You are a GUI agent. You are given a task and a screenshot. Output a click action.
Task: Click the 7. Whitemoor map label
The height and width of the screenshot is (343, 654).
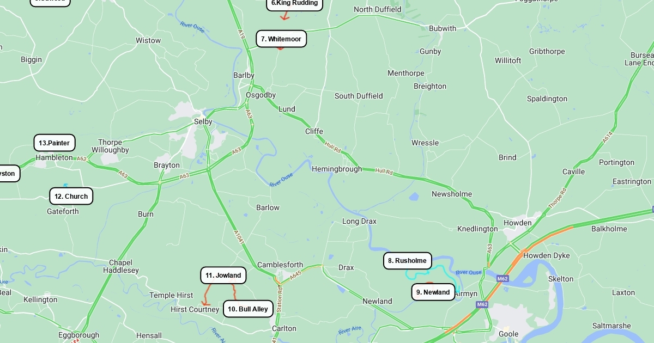281,39
